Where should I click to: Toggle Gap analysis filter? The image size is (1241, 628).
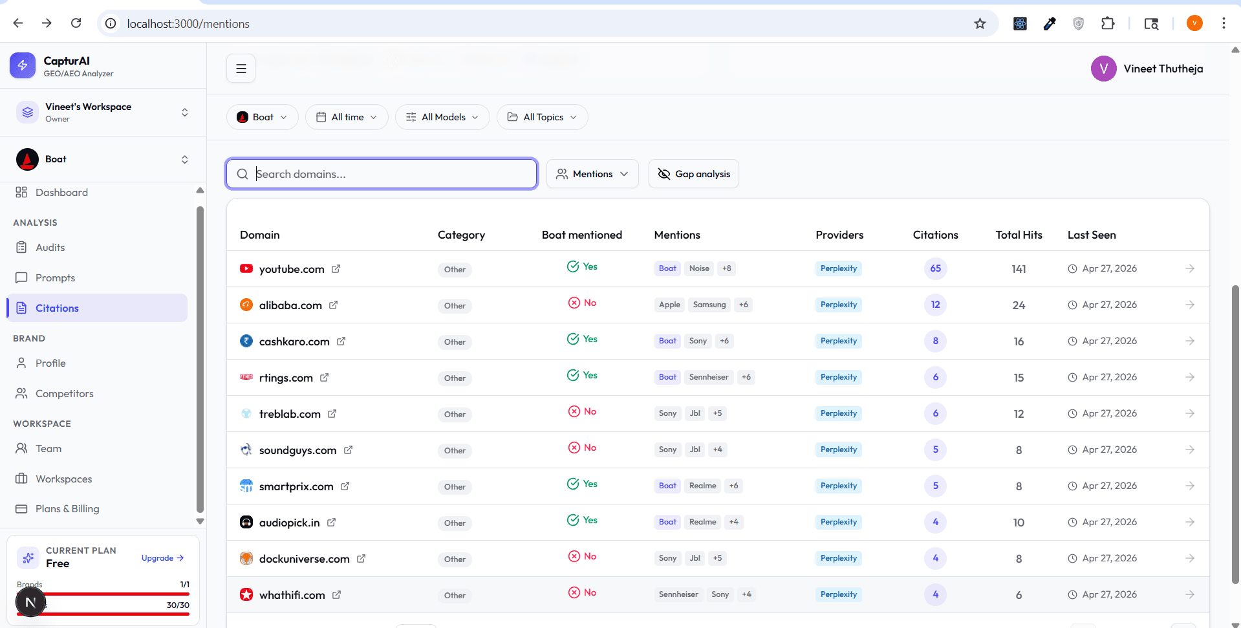pyautogui.click(x=694, y=174)
